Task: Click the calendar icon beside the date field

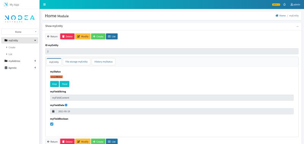Action: 53,111
